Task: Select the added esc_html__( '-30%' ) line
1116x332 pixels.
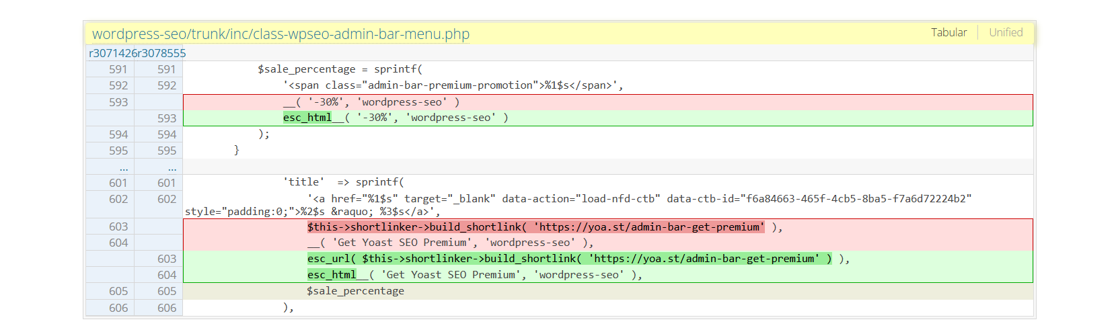Action: [396, 118]
